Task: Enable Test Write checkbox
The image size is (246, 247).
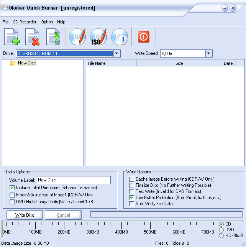Action: point(131,191)
